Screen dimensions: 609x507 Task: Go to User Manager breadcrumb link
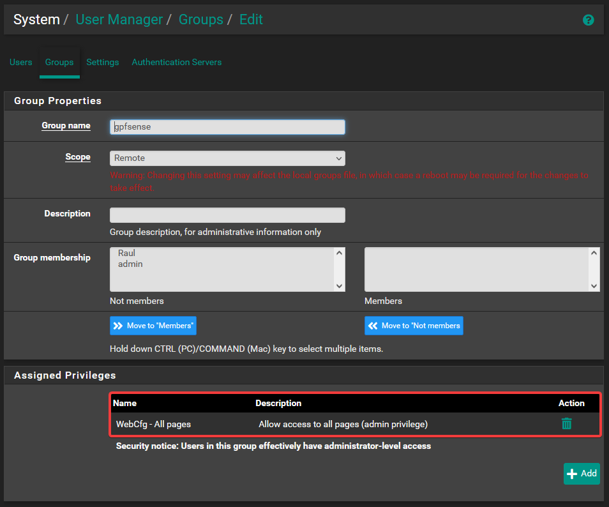tap(119, 19)
